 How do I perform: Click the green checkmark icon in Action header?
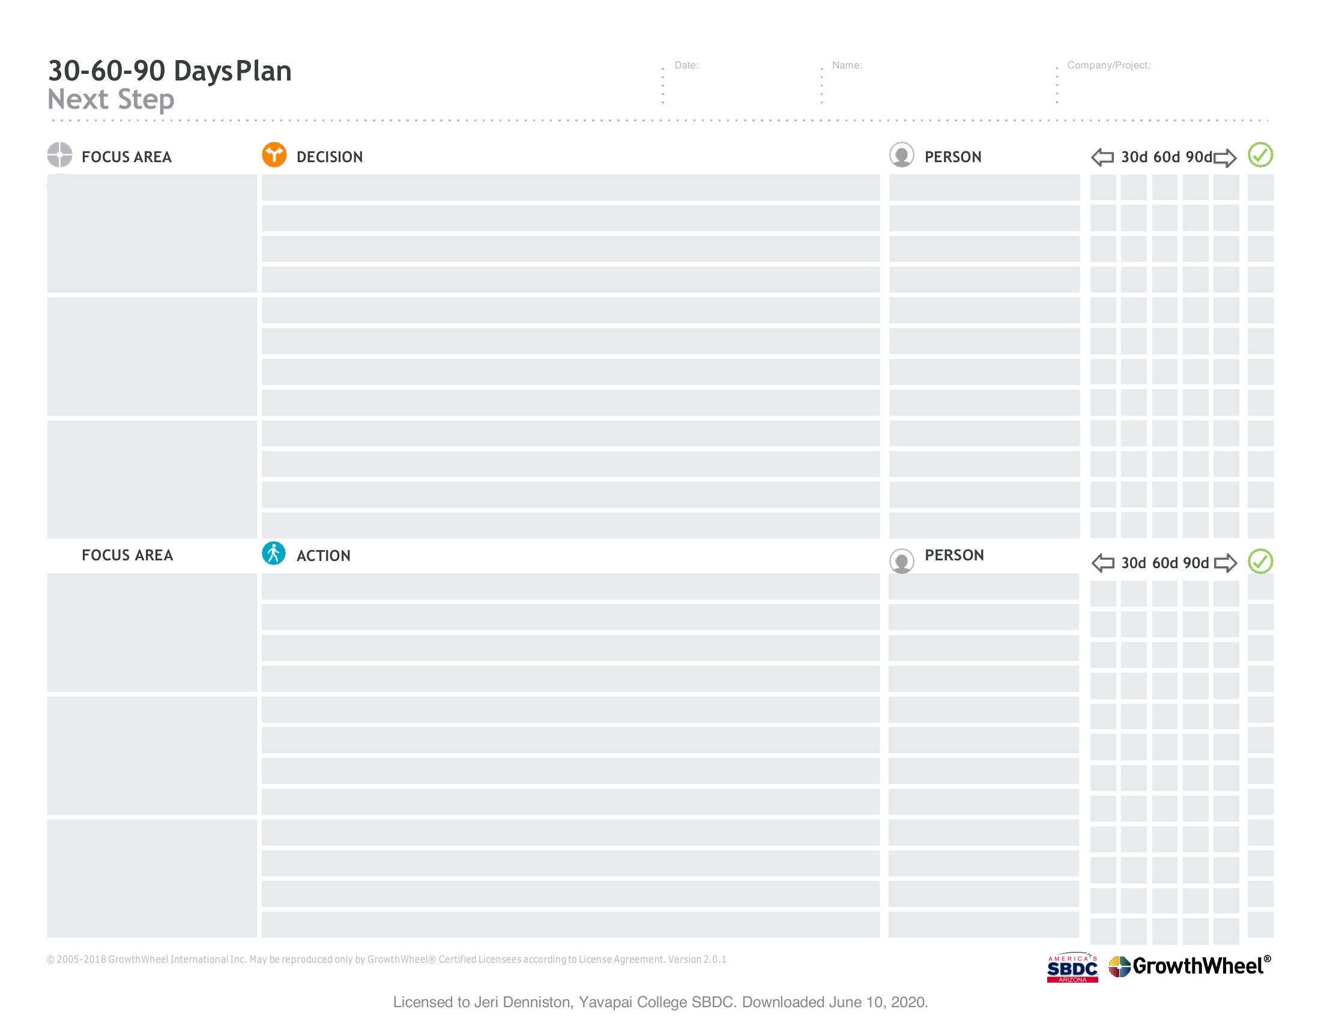(x=1260, y=562)
